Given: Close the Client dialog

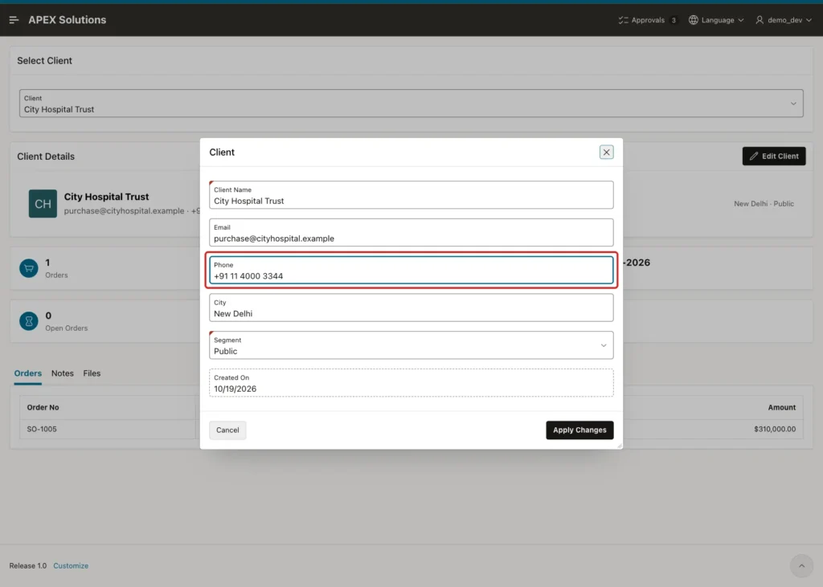Looking at the screenshot, I should coord(606,152).
